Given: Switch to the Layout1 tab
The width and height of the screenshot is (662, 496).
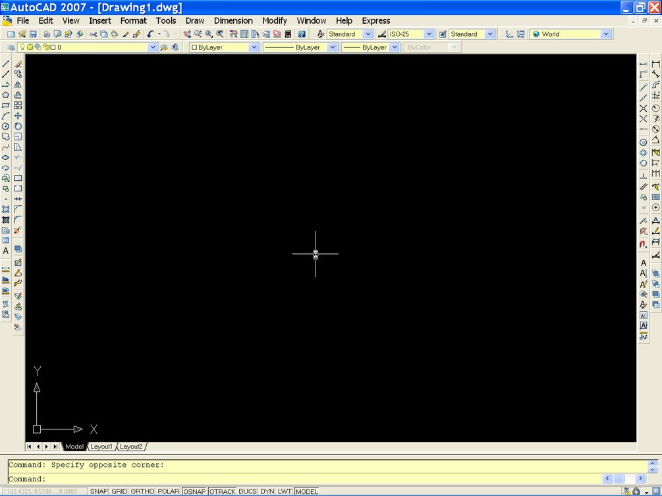Looking at the screenshot, I should [101, 447].
